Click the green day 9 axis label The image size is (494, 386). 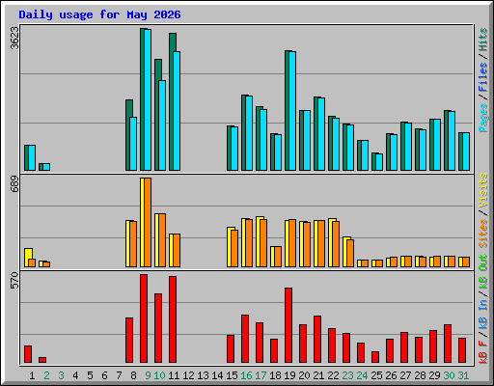click(148, 375)
